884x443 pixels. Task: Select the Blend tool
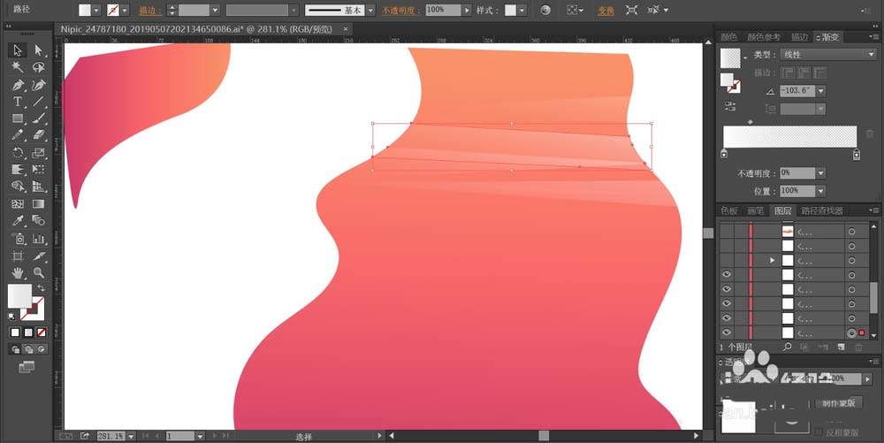click(x=38, y=220)
